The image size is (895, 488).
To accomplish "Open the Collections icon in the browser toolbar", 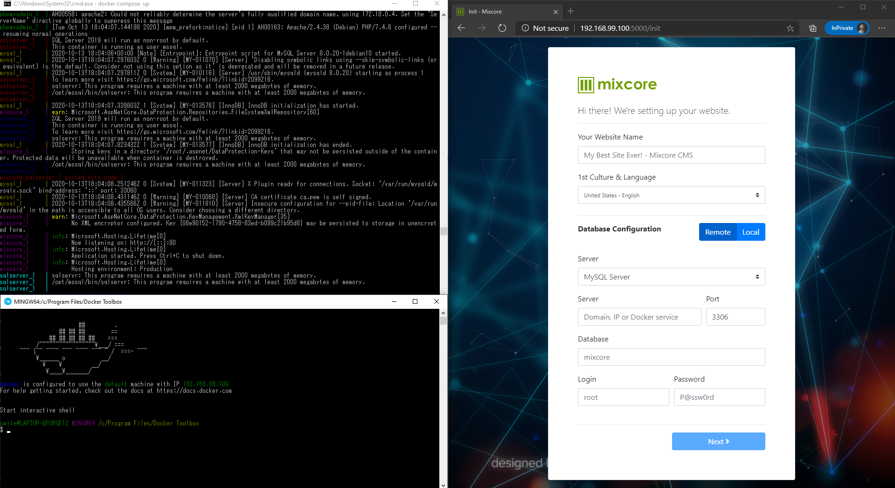I will (x=812, y=28).
